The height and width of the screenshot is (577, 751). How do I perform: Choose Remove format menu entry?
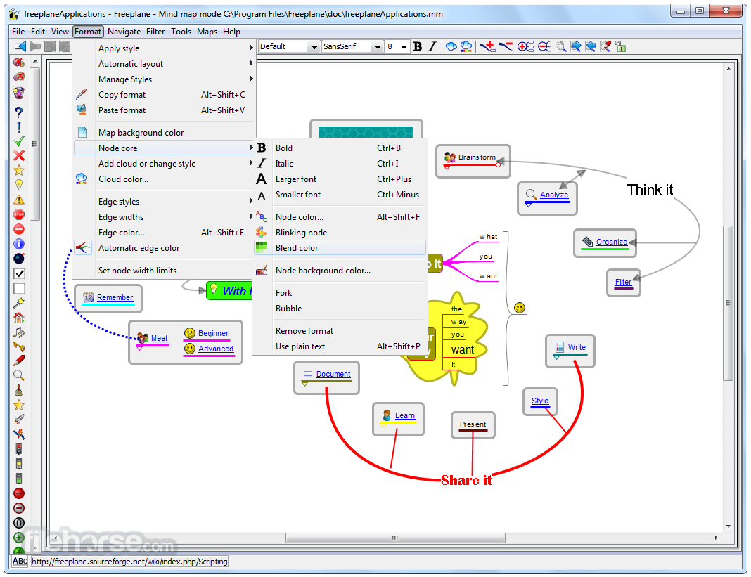coord(340,331)
